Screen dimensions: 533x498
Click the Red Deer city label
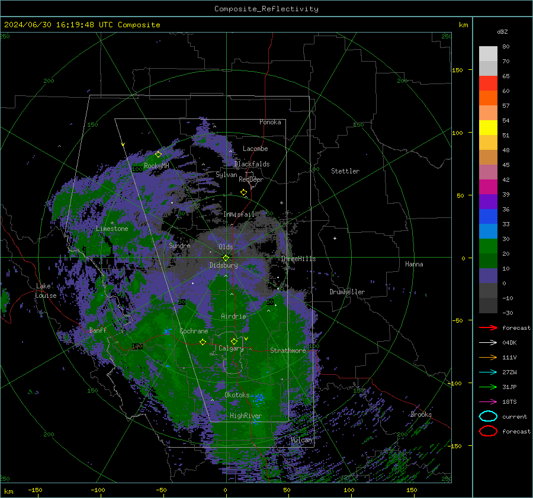251,179
